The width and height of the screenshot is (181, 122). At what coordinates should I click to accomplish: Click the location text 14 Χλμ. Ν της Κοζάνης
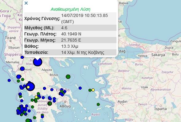[83, 52]
